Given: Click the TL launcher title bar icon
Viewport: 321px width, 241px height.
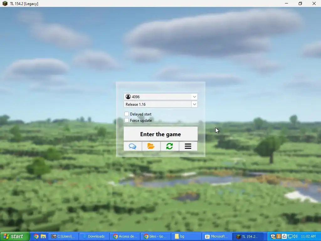Looking at the screenshot, I should [5, 3].
